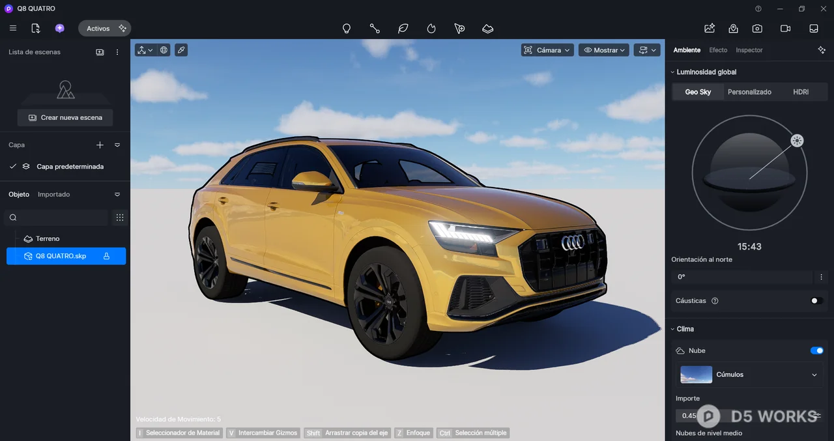834x441 pixels.
Task: Open the Cámara dropdown
Action: 547,50
